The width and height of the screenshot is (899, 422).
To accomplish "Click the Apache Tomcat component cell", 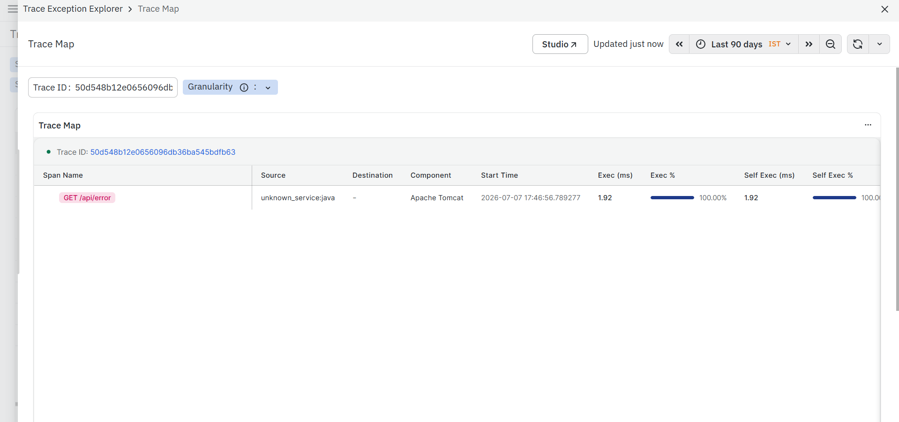I will (437, 198).
